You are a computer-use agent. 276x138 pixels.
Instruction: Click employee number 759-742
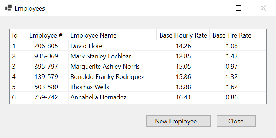pyautogui.click(x=46, y=97)
